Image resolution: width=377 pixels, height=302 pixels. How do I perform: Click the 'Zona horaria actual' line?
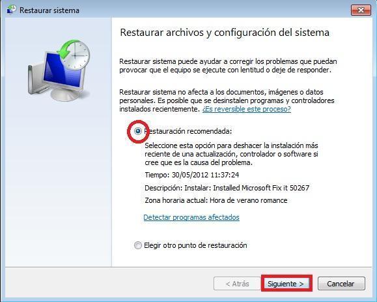(x=216, y=200)
